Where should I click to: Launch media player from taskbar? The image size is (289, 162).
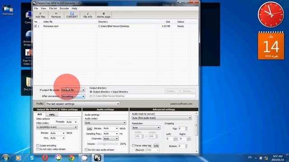[18, 158]
